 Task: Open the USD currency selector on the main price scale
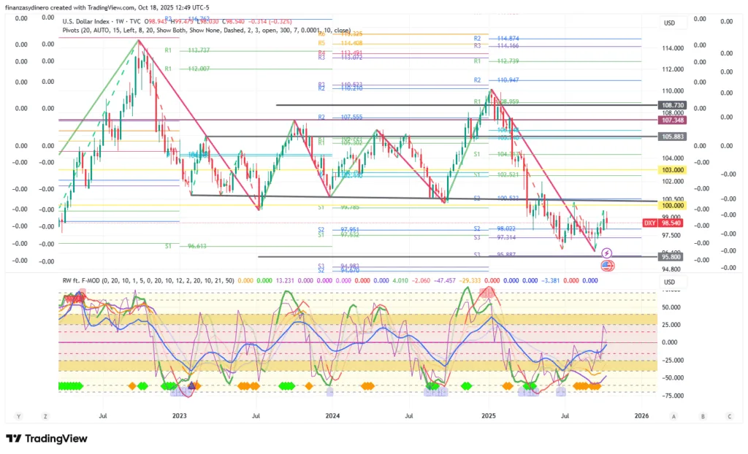tap(669, 23)
